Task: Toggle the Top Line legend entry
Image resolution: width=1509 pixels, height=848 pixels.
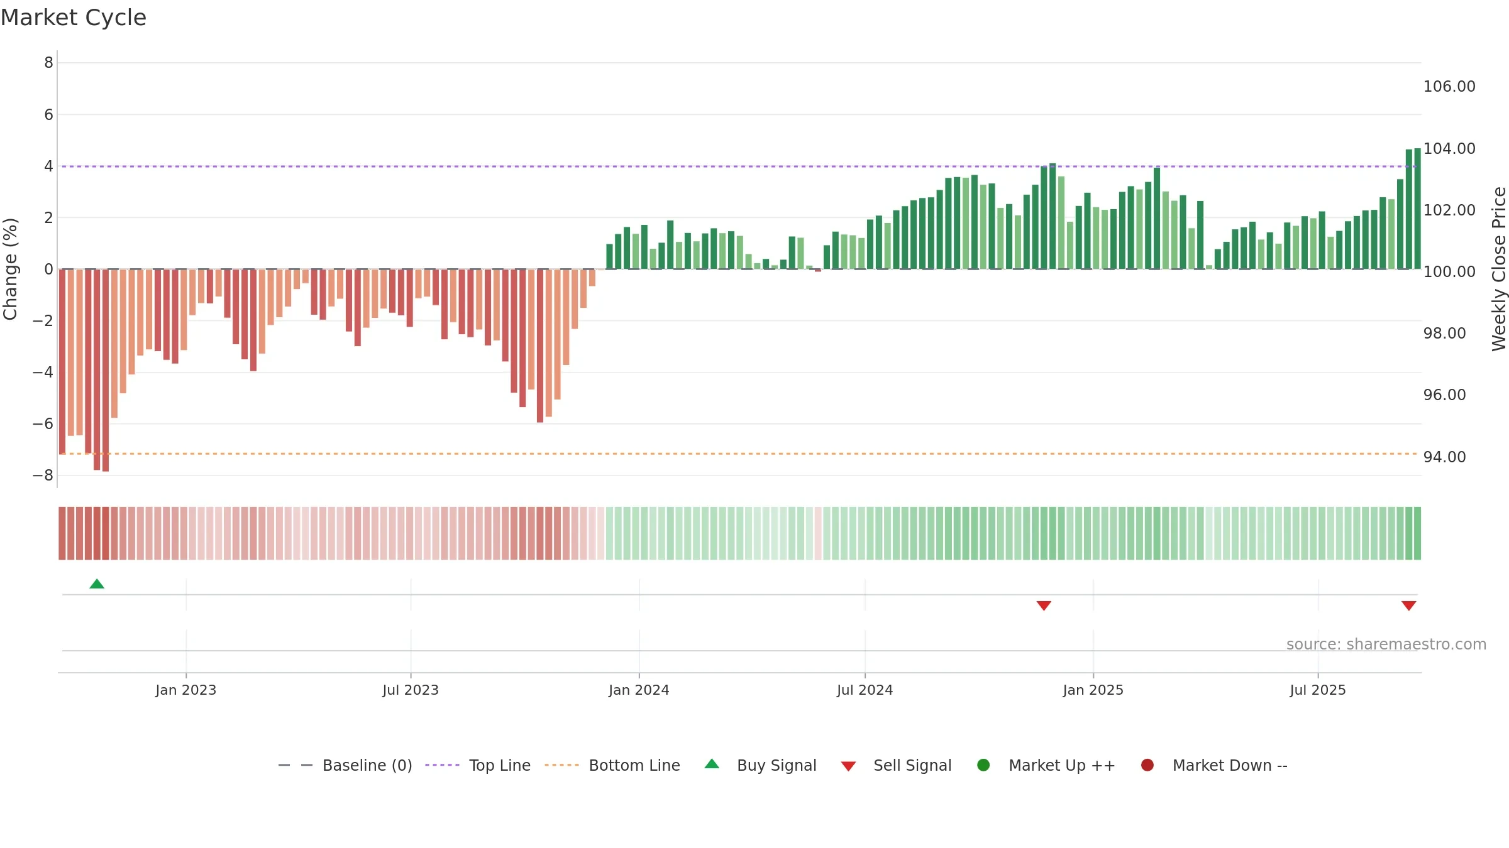Action: pyautogui.click(x=478, y=766)
